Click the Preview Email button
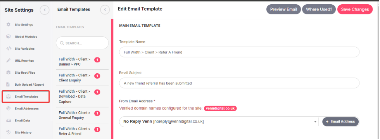Viewport: 380px width, 140px height. tap(283, 9)
